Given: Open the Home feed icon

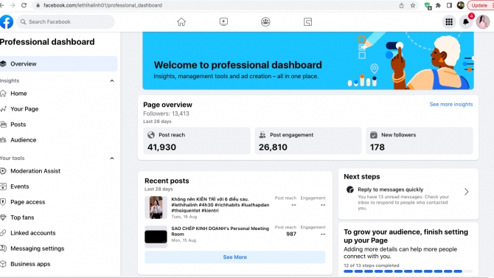Looking at the screenshot, I should [x=181, y=21].
